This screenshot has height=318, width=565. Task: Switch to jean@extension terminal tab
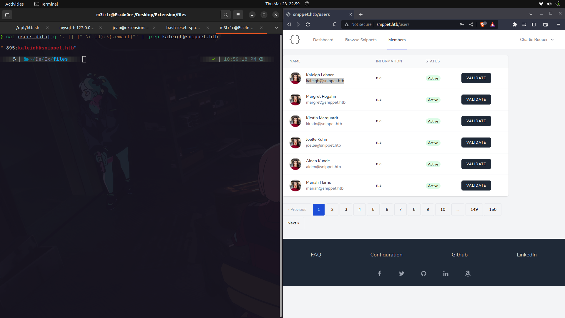[130, 28]
